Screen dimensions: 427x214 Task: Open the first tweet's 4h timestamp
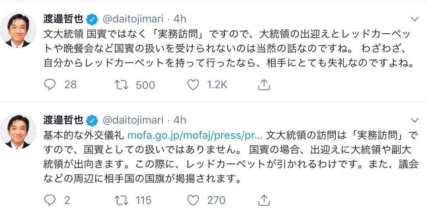coord(179,19)
